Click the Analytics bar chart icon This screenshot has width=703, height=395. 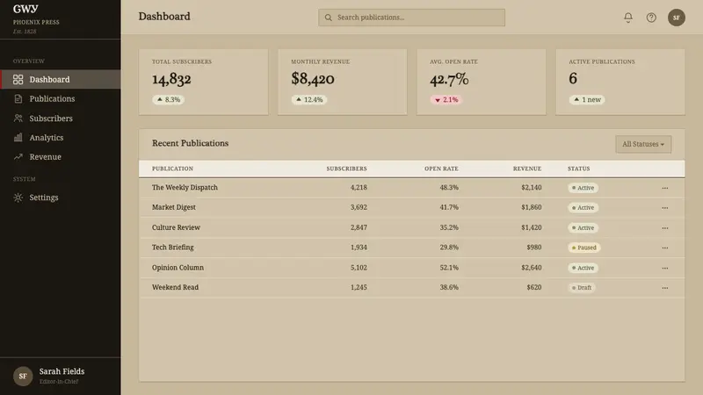click(18, 138)
